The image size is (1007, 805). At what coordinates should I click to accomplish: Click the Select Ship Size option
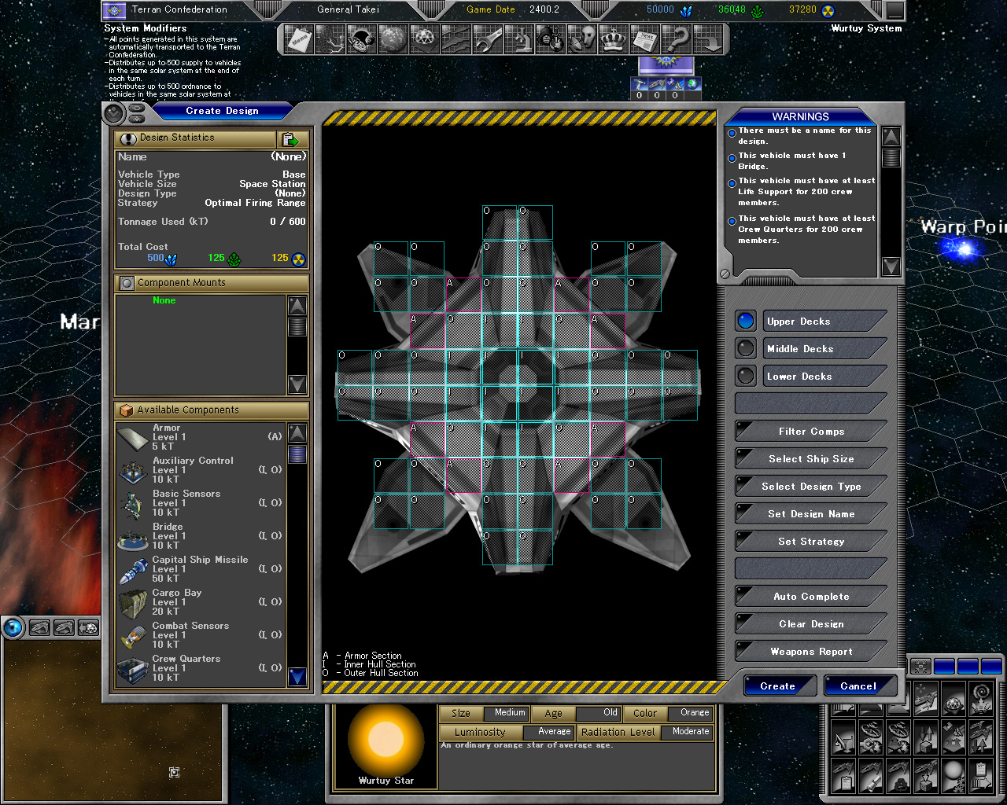coord(811,459)
